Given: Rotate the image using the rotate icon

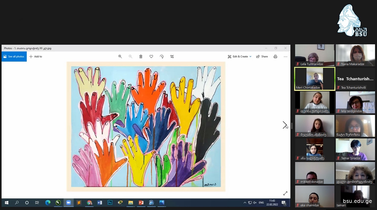Looking at the screenshot, I should (162, 56).
